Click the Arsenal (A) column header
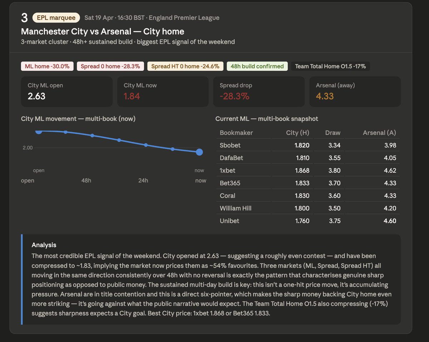This screenshot has width=429, height=342. 379,133
